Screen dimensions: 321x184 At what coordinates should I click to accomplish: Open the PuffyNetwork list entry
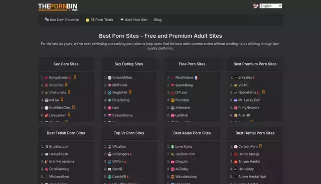tap(249, 108)
